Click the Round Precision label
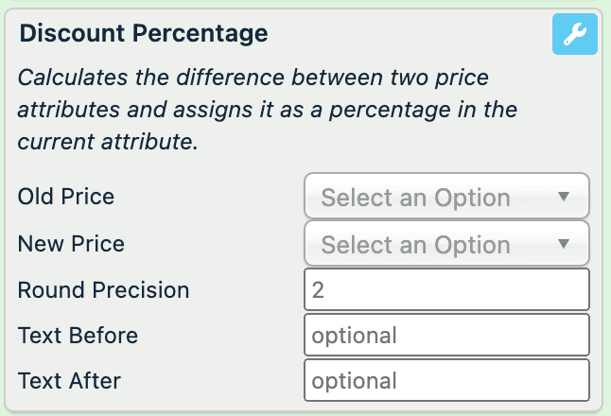Screen dimensions: 611x416 tap(103, 289)
